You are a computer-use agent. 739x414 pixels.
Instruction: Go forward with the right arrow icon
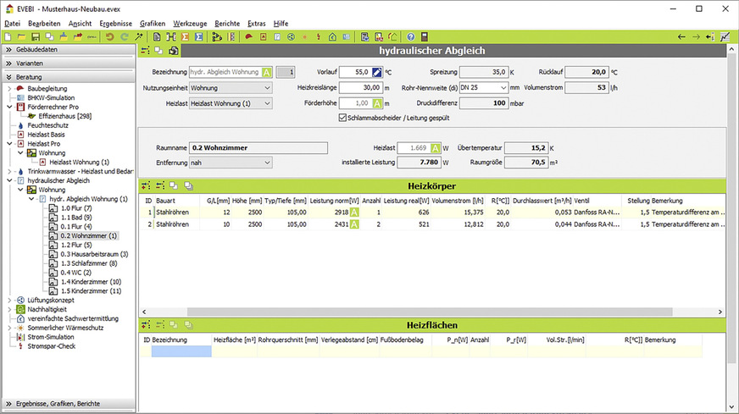coord(696,36)
